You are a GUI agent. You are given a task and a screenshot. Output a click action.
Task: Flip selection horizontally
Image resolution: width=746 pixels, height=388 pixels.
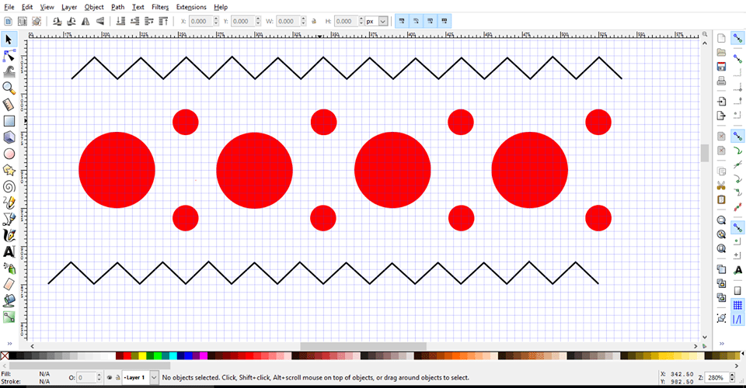tap(85, 21)
